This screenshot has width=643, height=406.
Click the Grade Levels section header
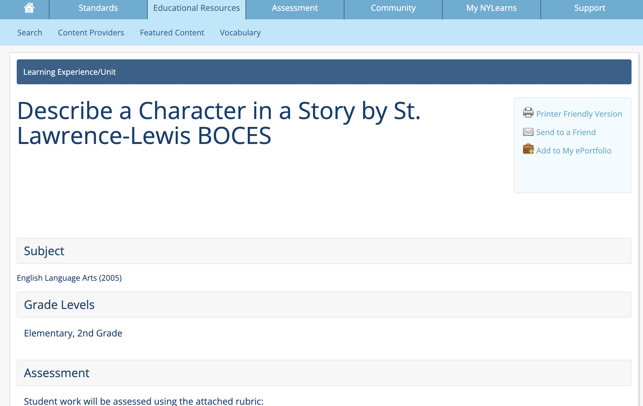tap(59, 304)
